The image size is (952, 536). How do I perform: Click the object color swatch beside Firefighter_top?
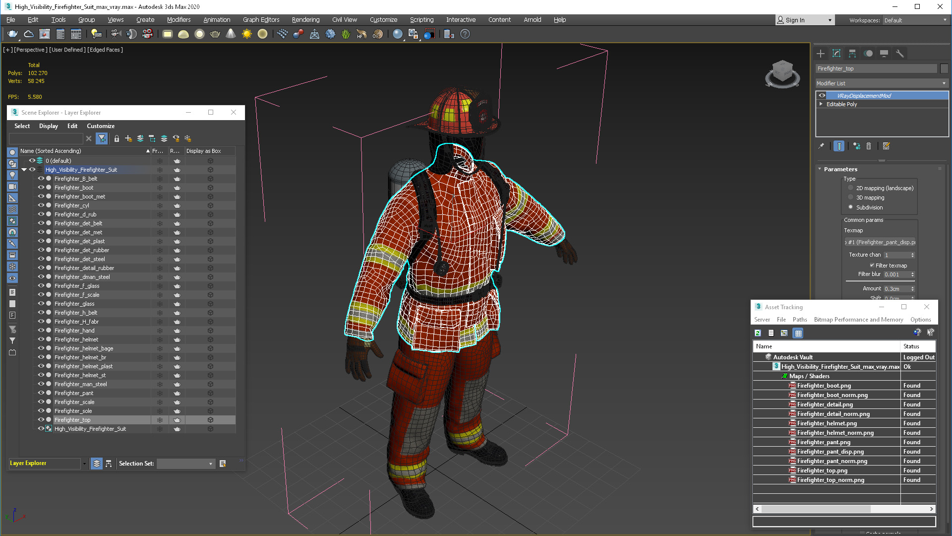944,68
